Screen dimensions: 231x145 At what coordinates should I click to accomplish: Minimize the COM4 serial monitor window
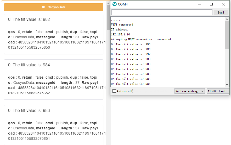pos(199,4)
